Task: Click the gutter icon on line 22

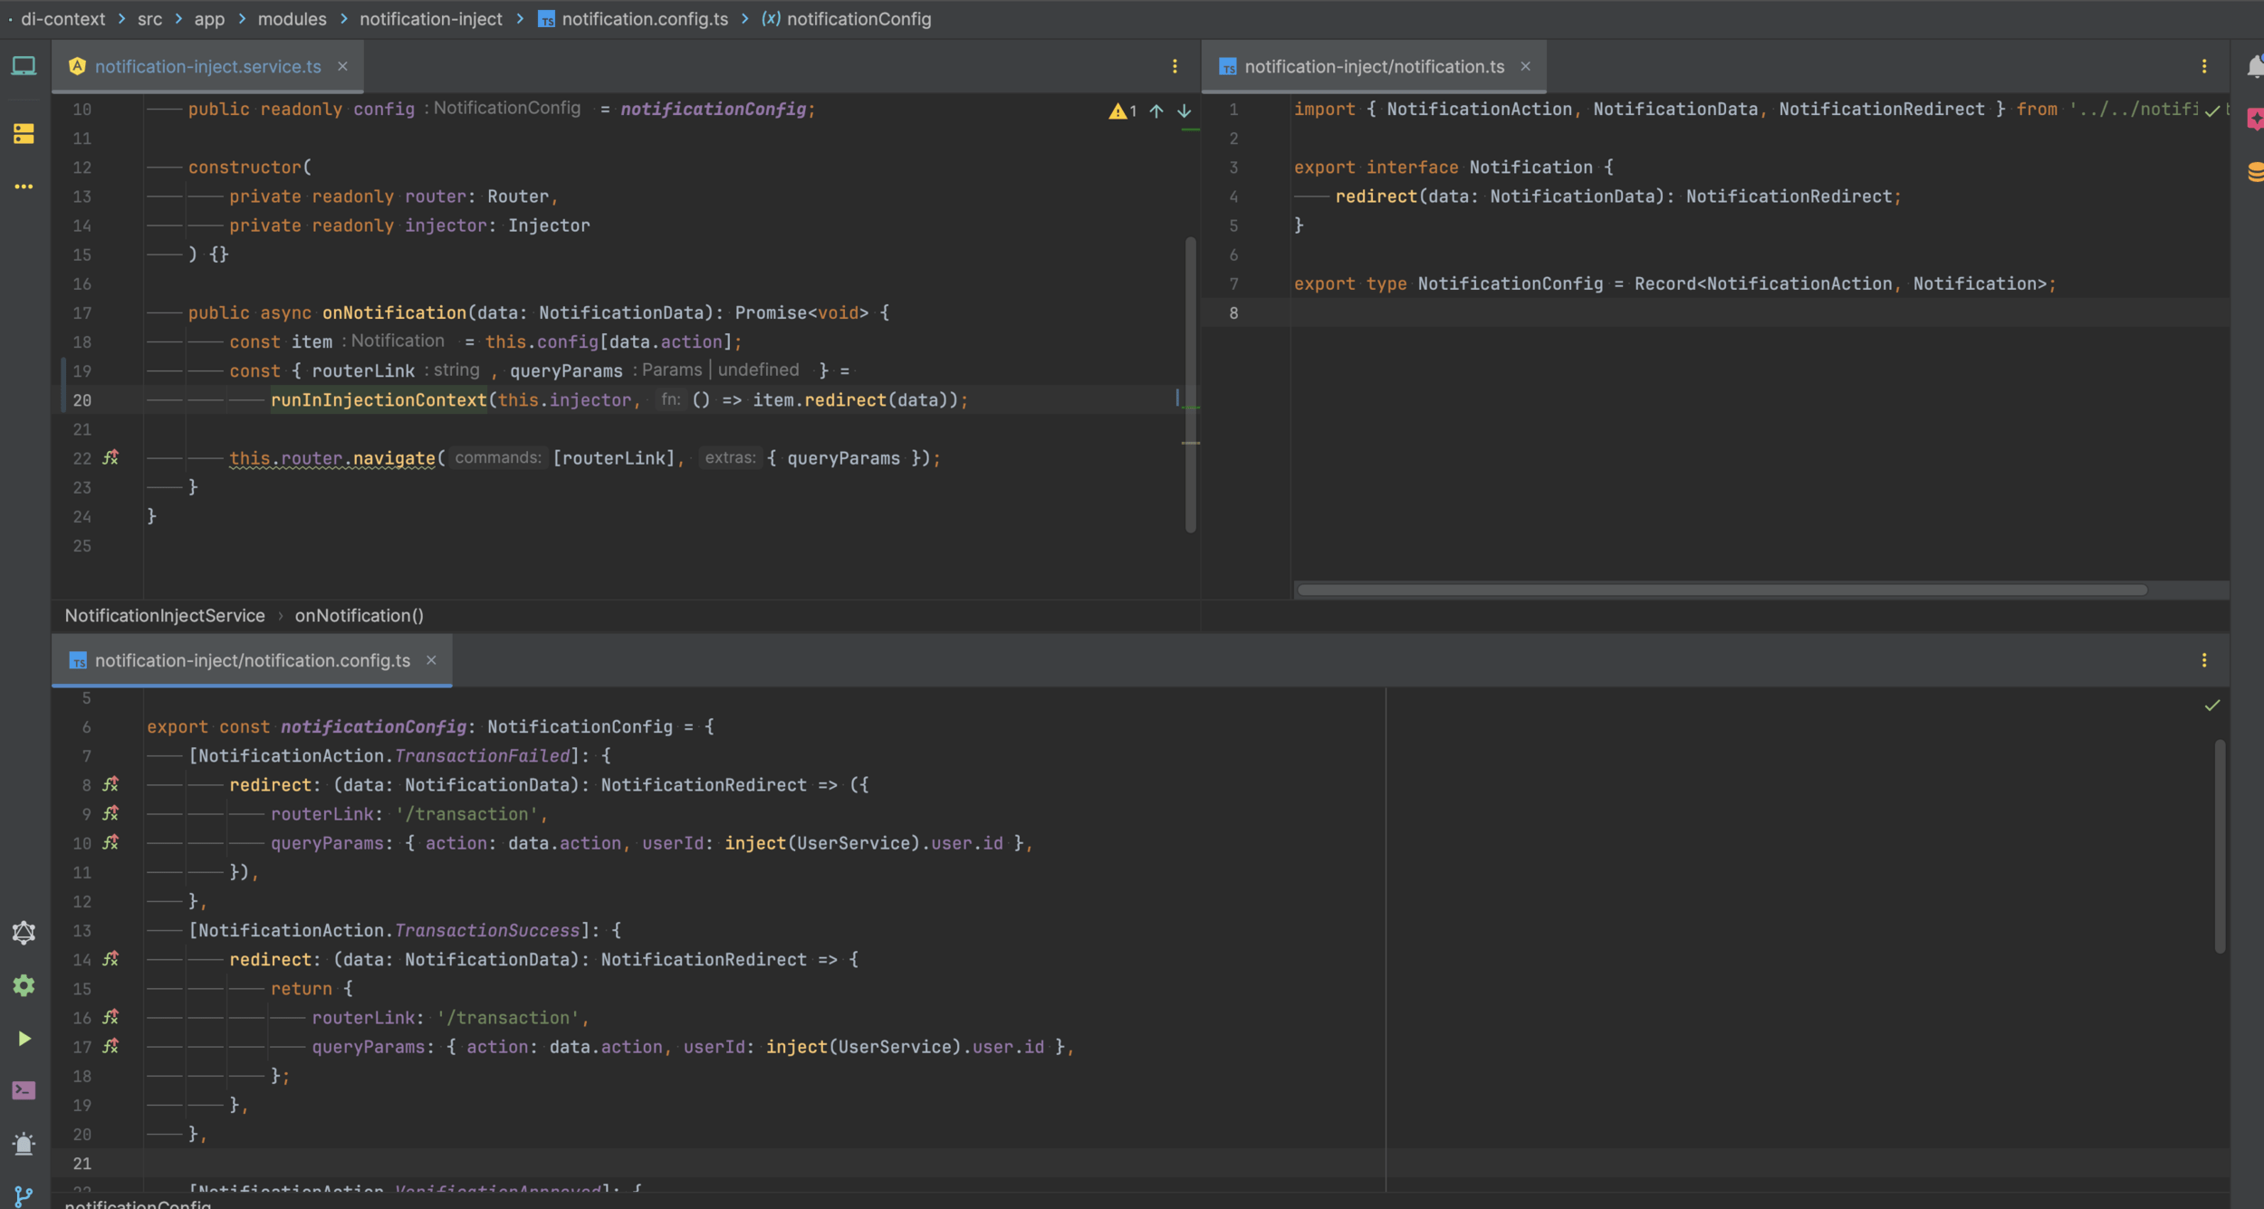Action: [x=110, y=458]
